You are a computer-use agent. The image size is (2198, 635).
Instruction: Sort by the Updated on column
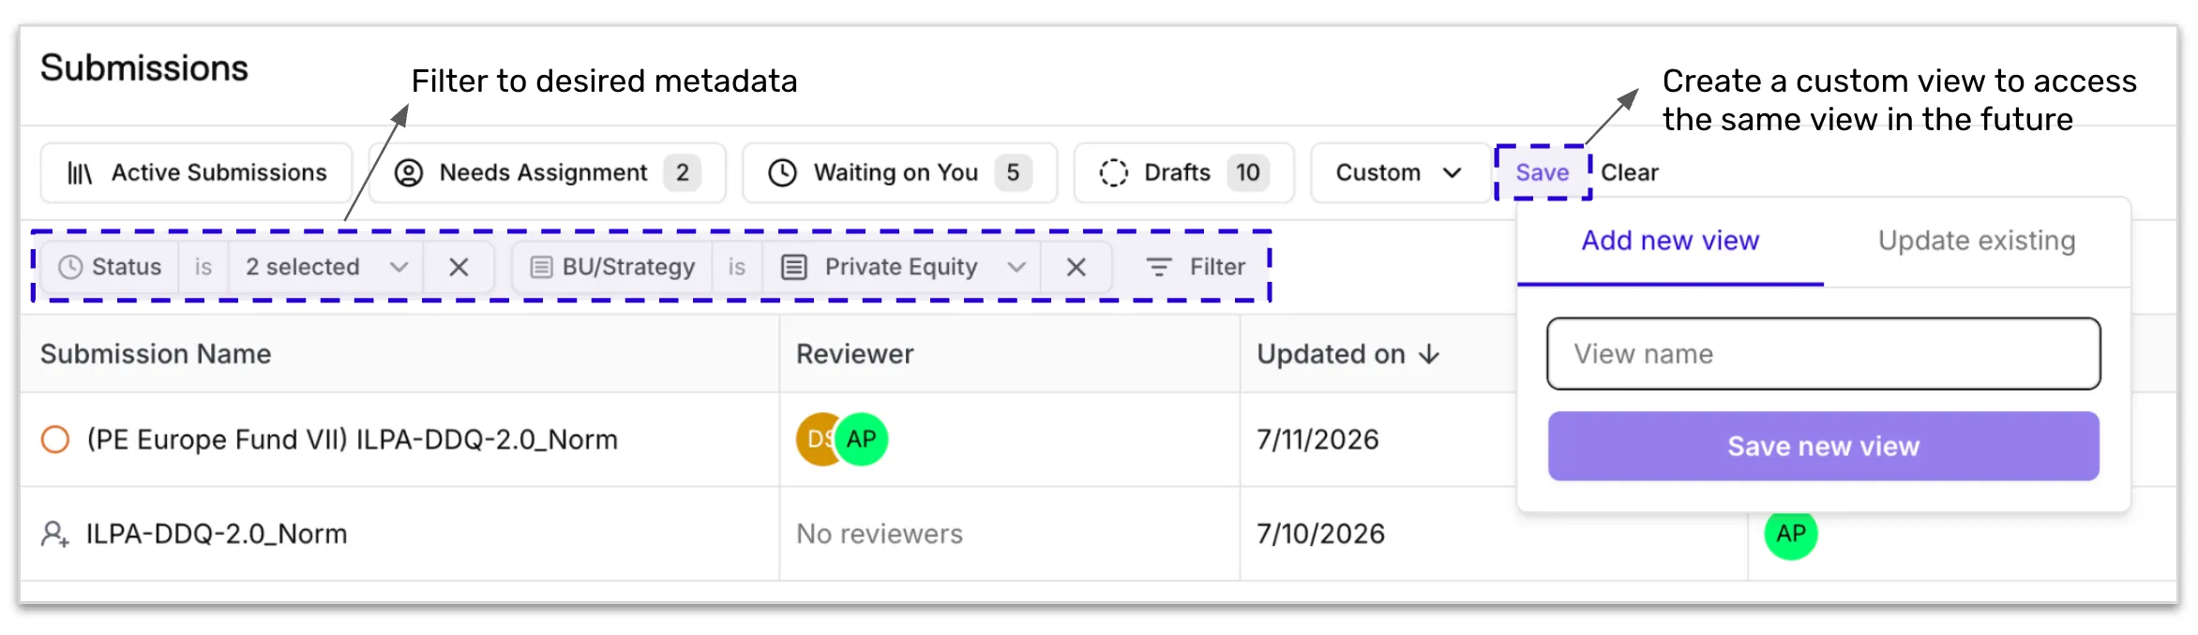[x=1347, y=354]
